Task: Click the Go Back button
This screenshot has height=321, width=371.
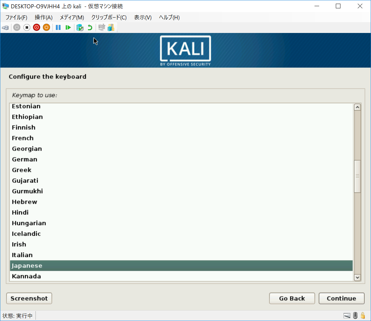Action: point(292,299)
